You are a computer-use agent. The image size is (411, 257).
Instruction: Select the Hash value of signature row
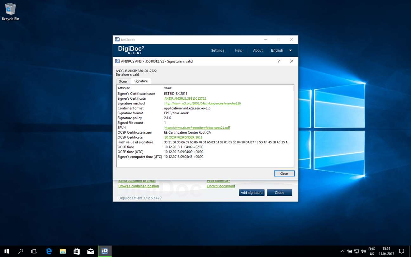tap(205, 142)
